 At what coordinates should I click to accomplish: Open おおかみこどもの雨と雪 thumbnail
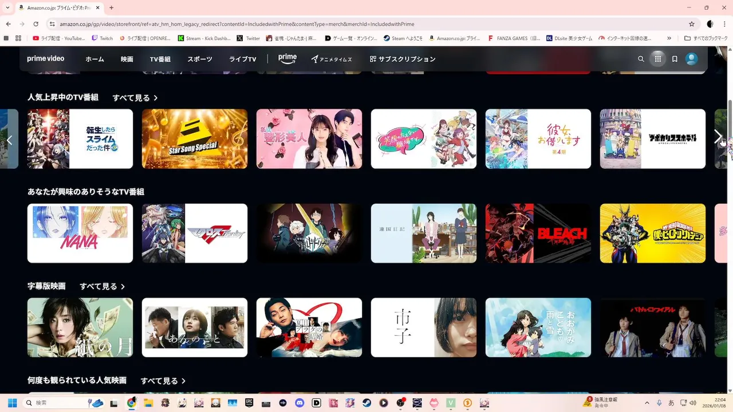(538, 327)
